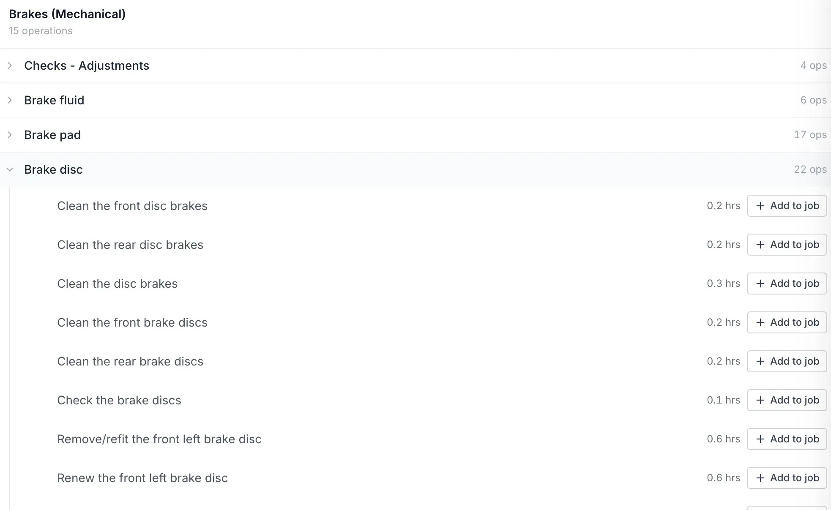Click the '17 ops' count on Brake pad
831x510 pixels.
click(810, 135)
